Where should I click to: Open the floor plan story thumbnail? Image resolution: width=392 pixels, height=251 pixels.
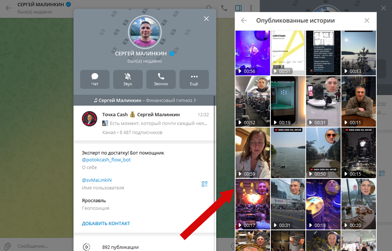pos(323,53)
